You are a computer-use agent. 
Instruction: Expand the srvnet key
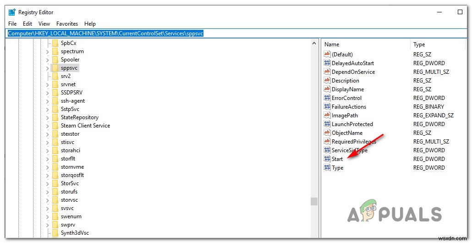[48, 85]
